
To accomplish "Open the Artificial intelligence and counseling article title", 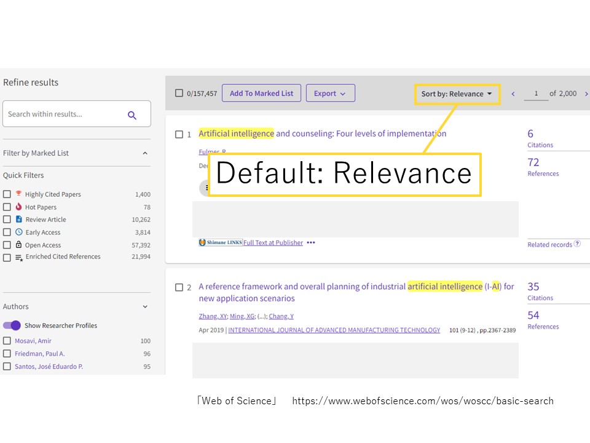I will (323, 134).
